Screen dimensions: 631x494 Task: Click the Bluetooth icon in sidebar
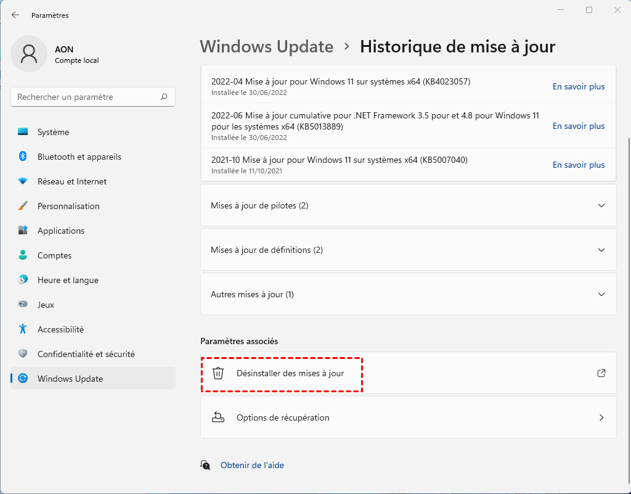coord(23,157)
